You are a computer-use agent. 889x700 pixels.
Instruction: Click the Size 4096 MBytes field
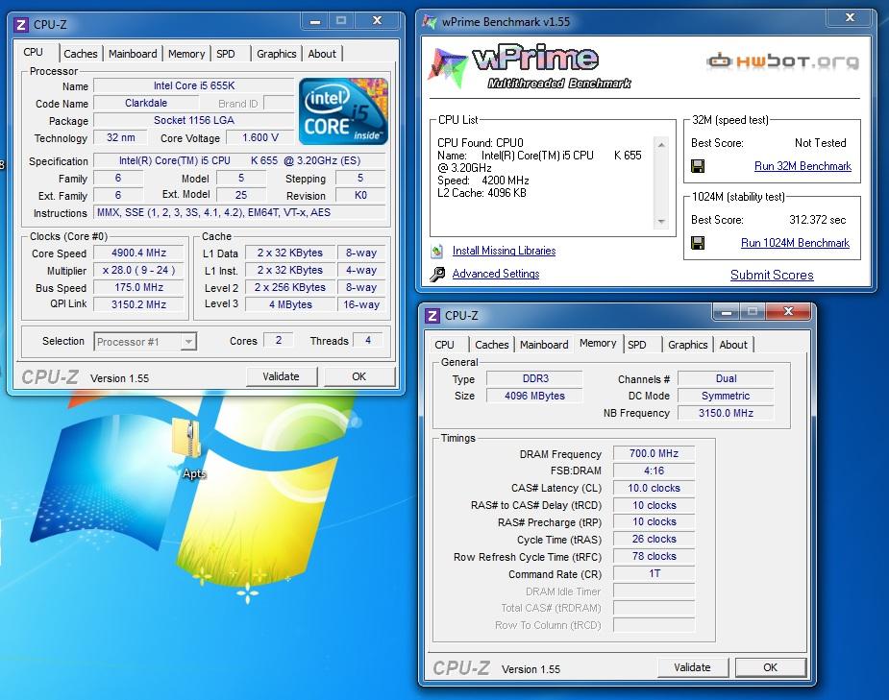tap(534, 396)
